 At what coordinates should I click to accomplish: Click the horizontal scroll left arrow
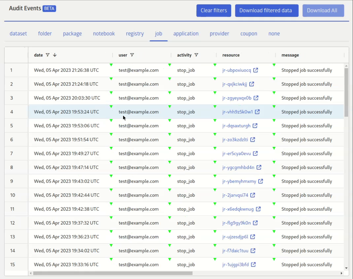tap(31, 273)
